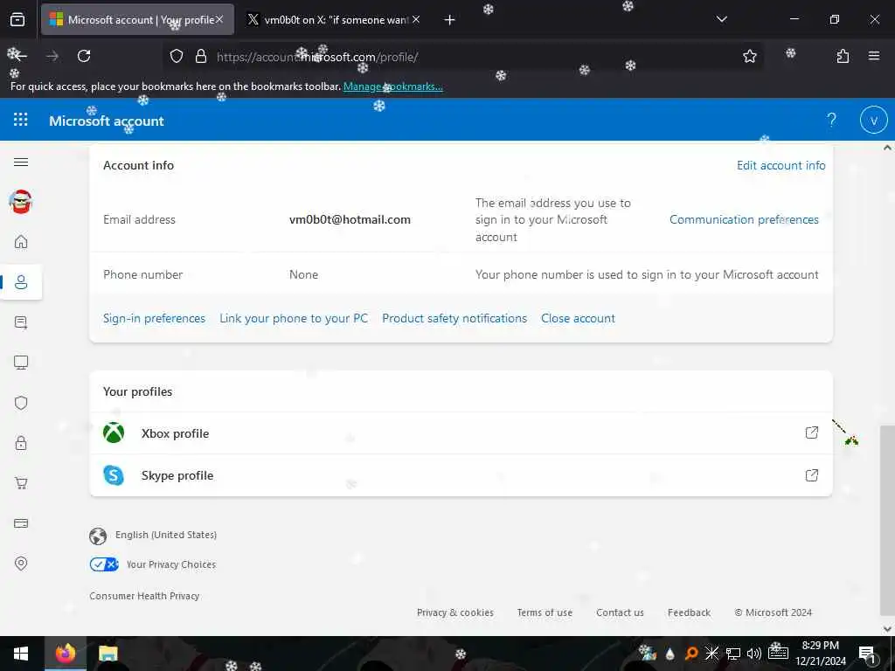Open the Help question mark icon
895x671 pixels.
click(x=832, y=120)
